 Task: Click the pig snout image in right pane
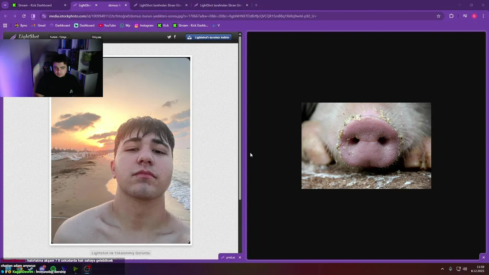[x=366, y=146]
